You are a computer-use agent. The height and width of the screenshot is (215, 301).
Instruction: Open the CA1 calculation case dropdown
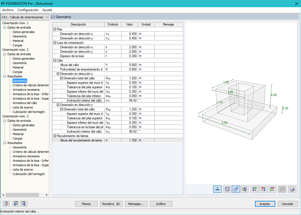point(46,17)
